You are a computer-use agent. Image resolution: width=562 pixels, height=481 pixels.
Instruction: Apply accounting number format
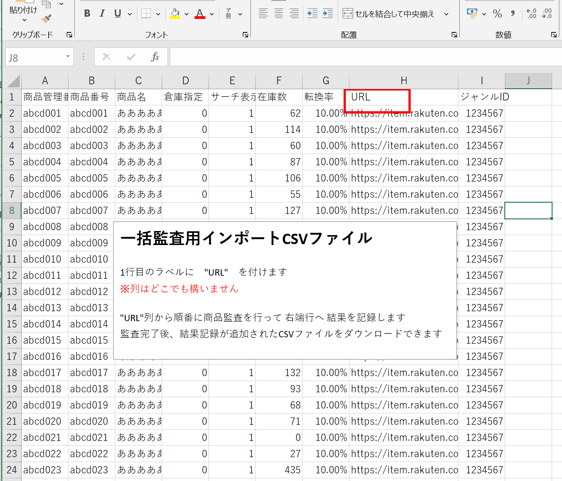472,14
